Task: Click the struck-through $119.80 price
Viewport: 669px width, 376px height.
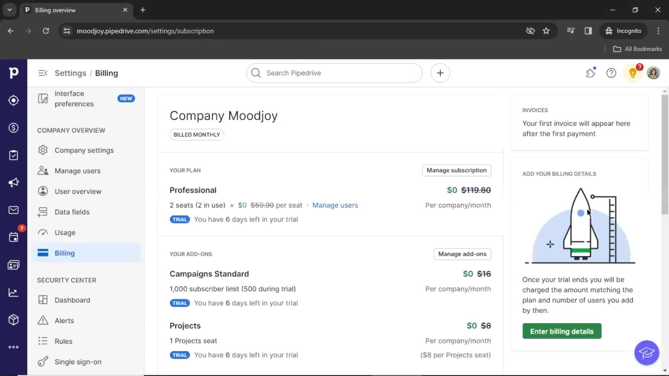Action: [476, 190]
